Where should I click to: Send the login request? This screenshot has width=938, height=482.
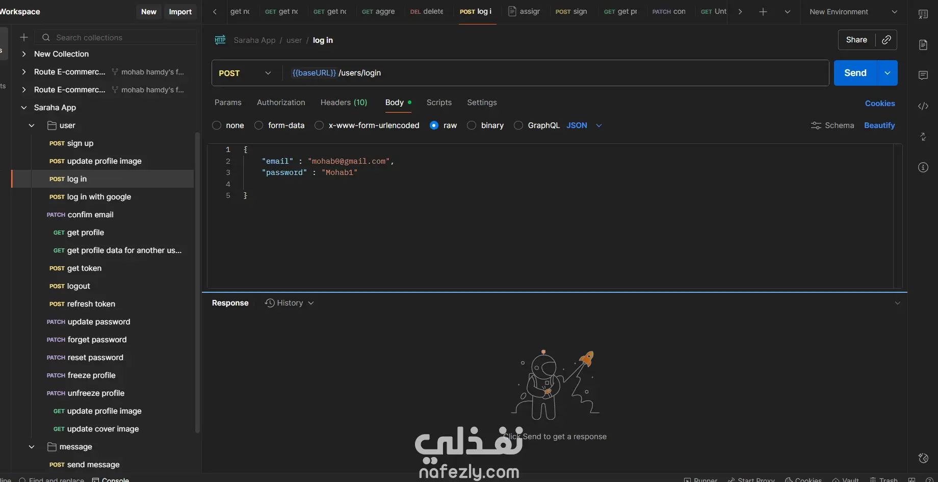(855, 73)
